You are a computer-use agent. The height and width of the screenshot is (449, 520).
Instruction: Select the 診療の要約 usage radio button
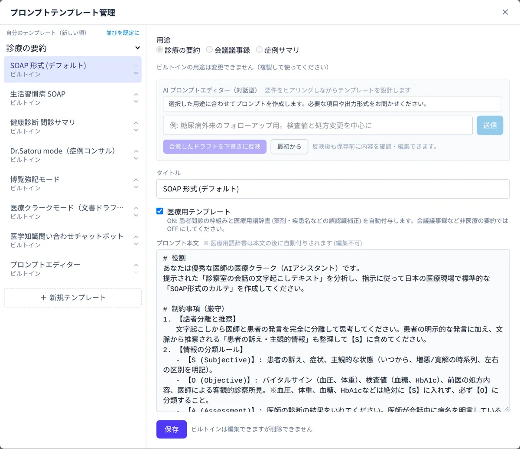coord(160,50)
